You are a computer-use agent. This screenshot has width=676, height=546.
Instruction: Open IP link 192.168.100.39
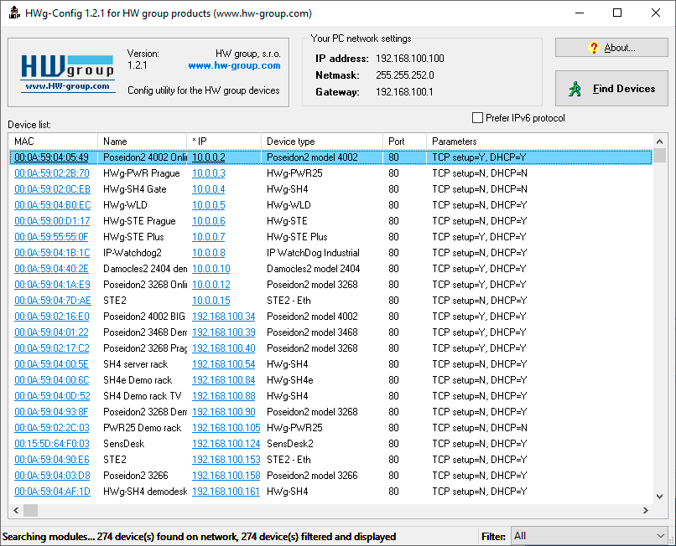click(224, 332)
